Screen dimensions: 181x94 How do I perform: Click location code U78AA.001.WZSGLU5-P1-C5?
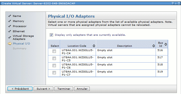[78, 59]
